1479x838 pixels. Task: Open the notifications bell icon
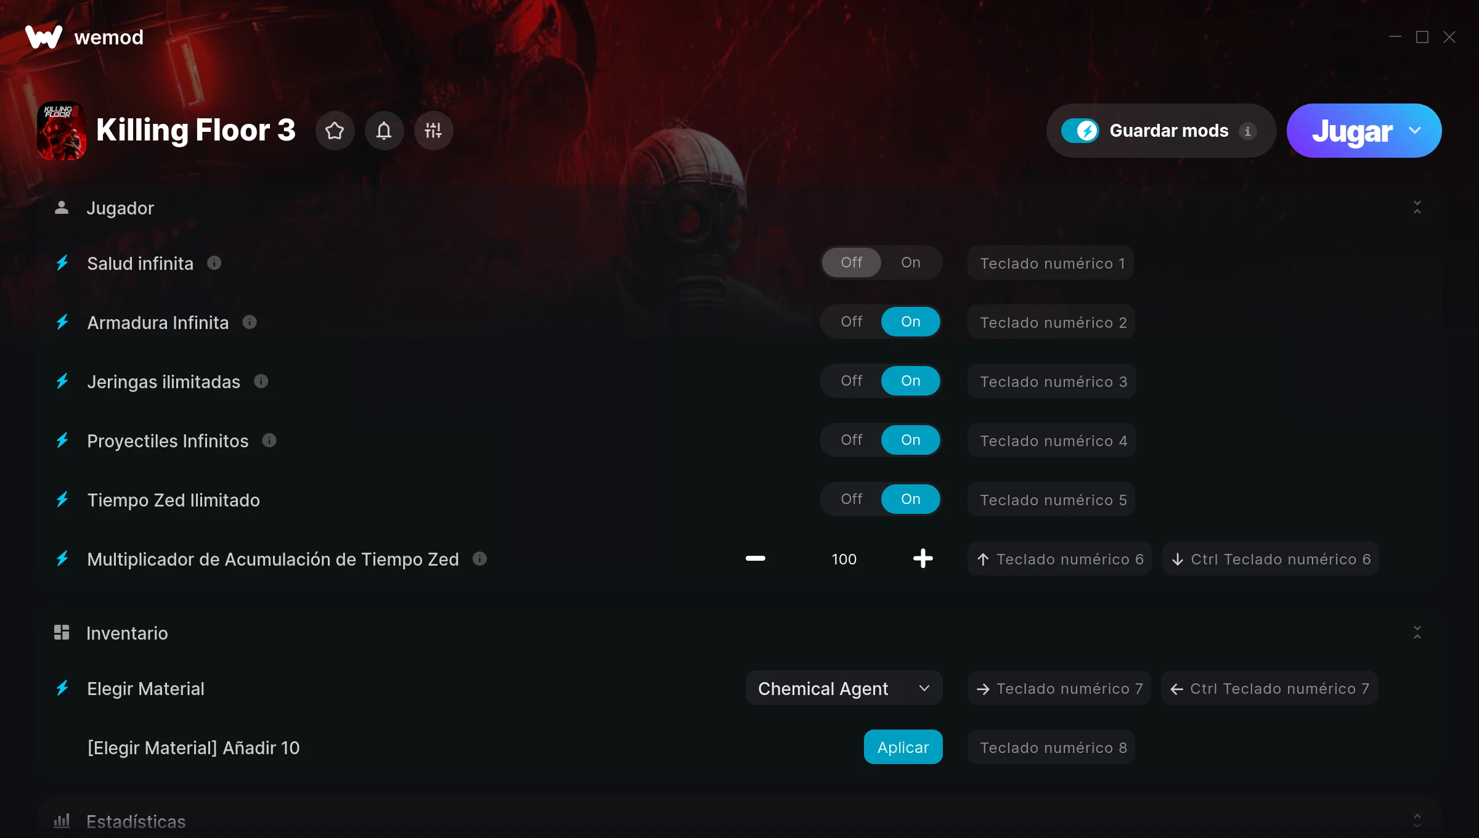pyautogui.click(x=384, y=131)
